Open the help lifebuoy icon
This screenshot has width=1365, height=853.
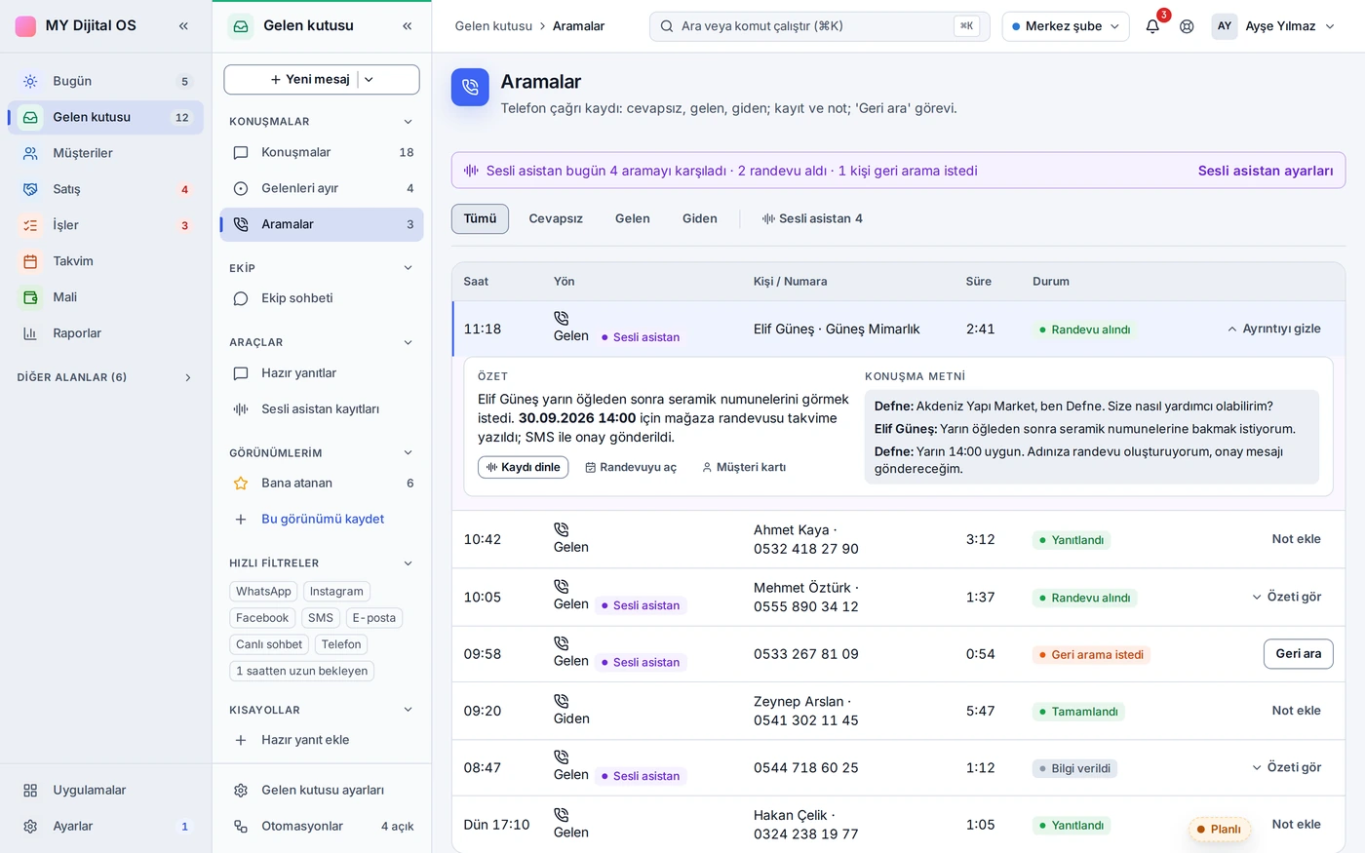coord(1187,26)
